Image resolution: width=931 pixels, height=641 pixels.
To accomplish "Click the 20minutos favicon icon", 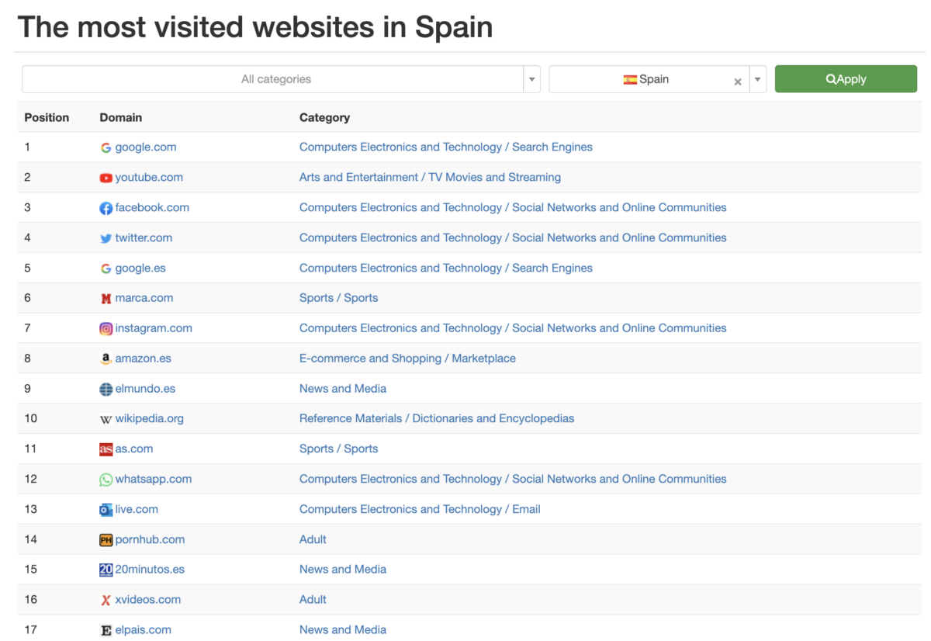I will (x=106, y=570).
